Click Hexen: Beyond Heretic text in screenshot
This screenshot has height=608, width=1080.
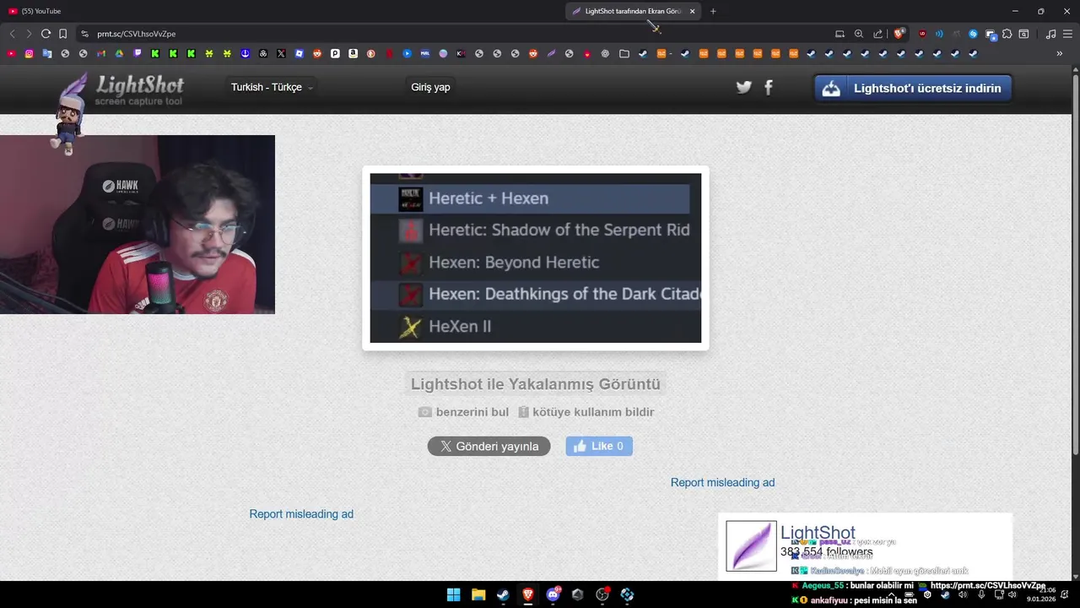pos(514,263)
